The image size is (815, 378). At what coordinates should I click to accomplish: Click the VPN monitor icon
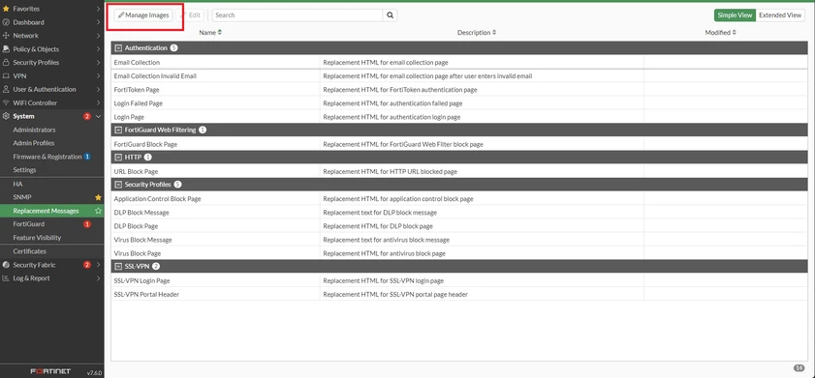pos(6,75)
